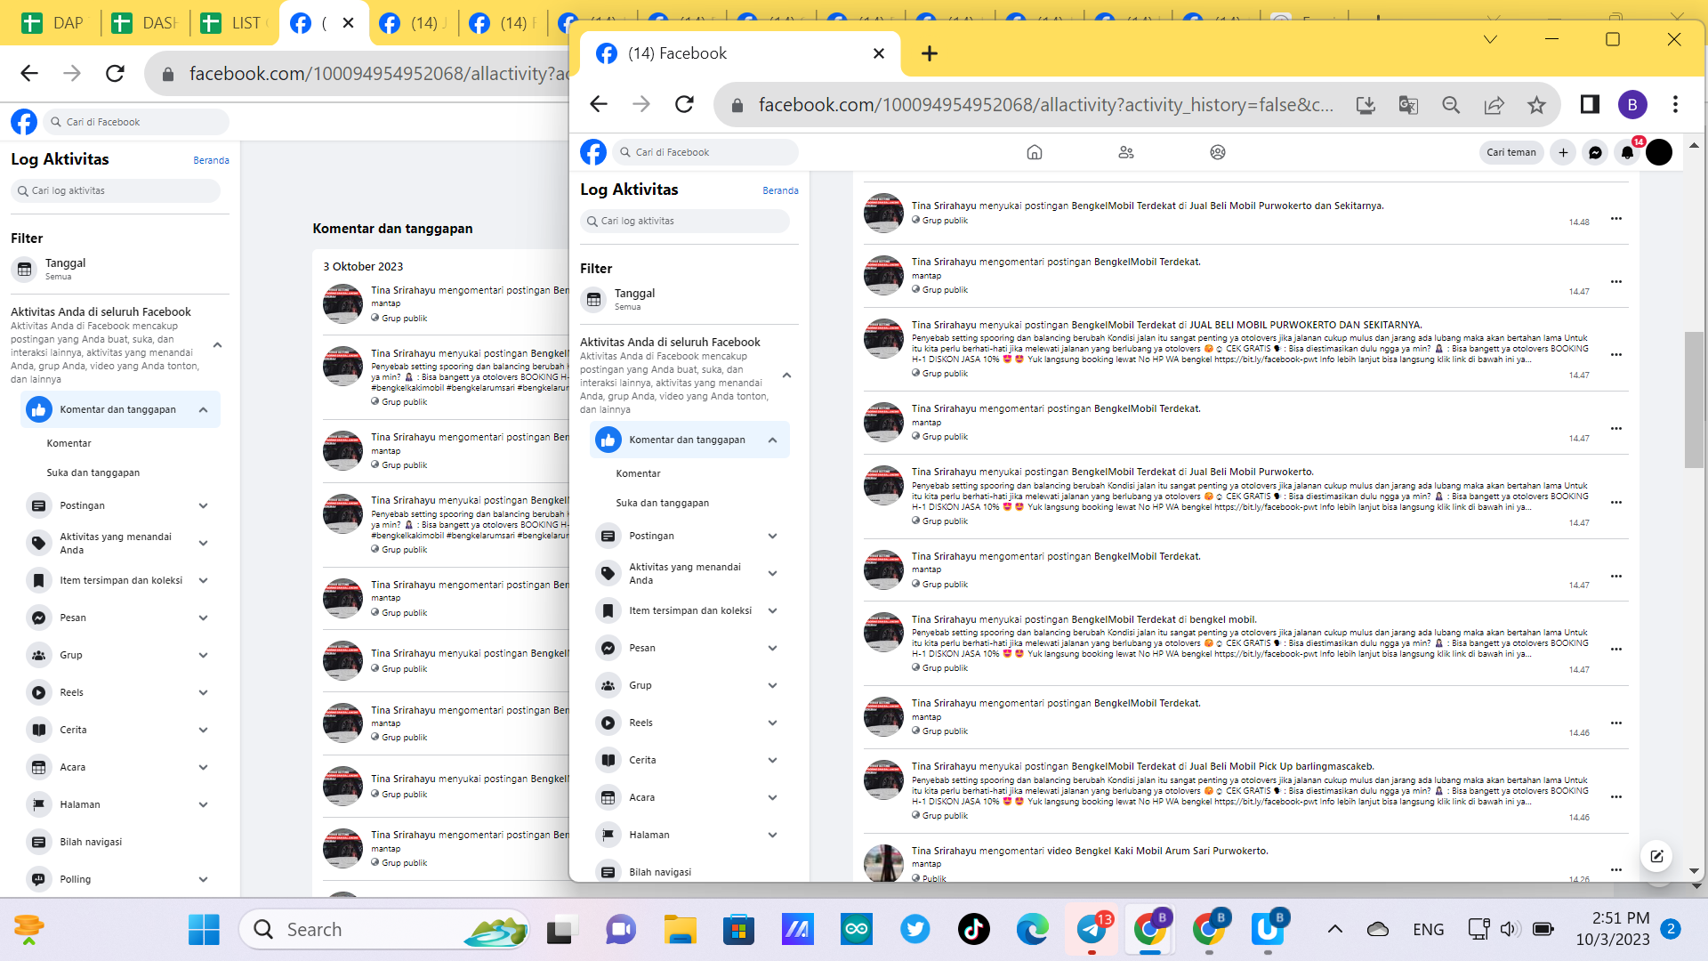Open Chrome's three-dot menu in front window
The width and height of the screenshot is (1708, 961).
coord(1675,105)
